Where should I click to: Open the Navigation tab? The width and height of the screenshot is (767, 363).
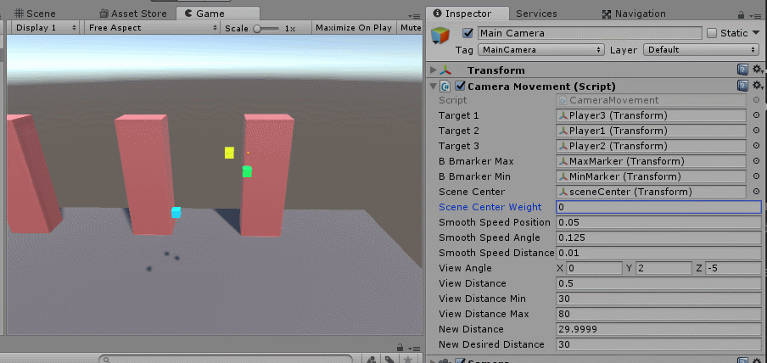pyautogui.click(x=634, y=14)
